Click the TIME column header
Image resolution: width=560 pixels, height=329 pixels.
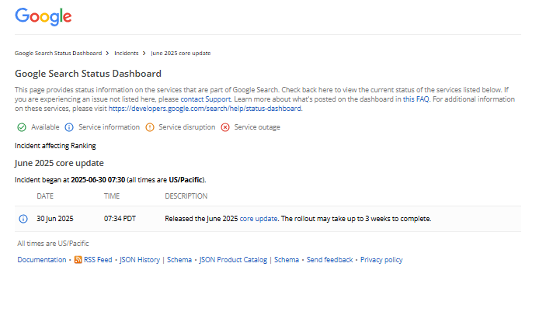pos(112,196)
